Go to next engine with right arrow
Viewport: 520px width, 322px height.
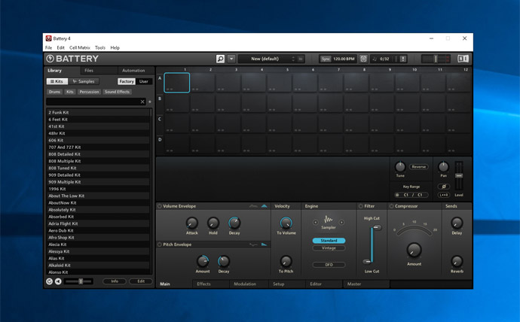point(341,223)
